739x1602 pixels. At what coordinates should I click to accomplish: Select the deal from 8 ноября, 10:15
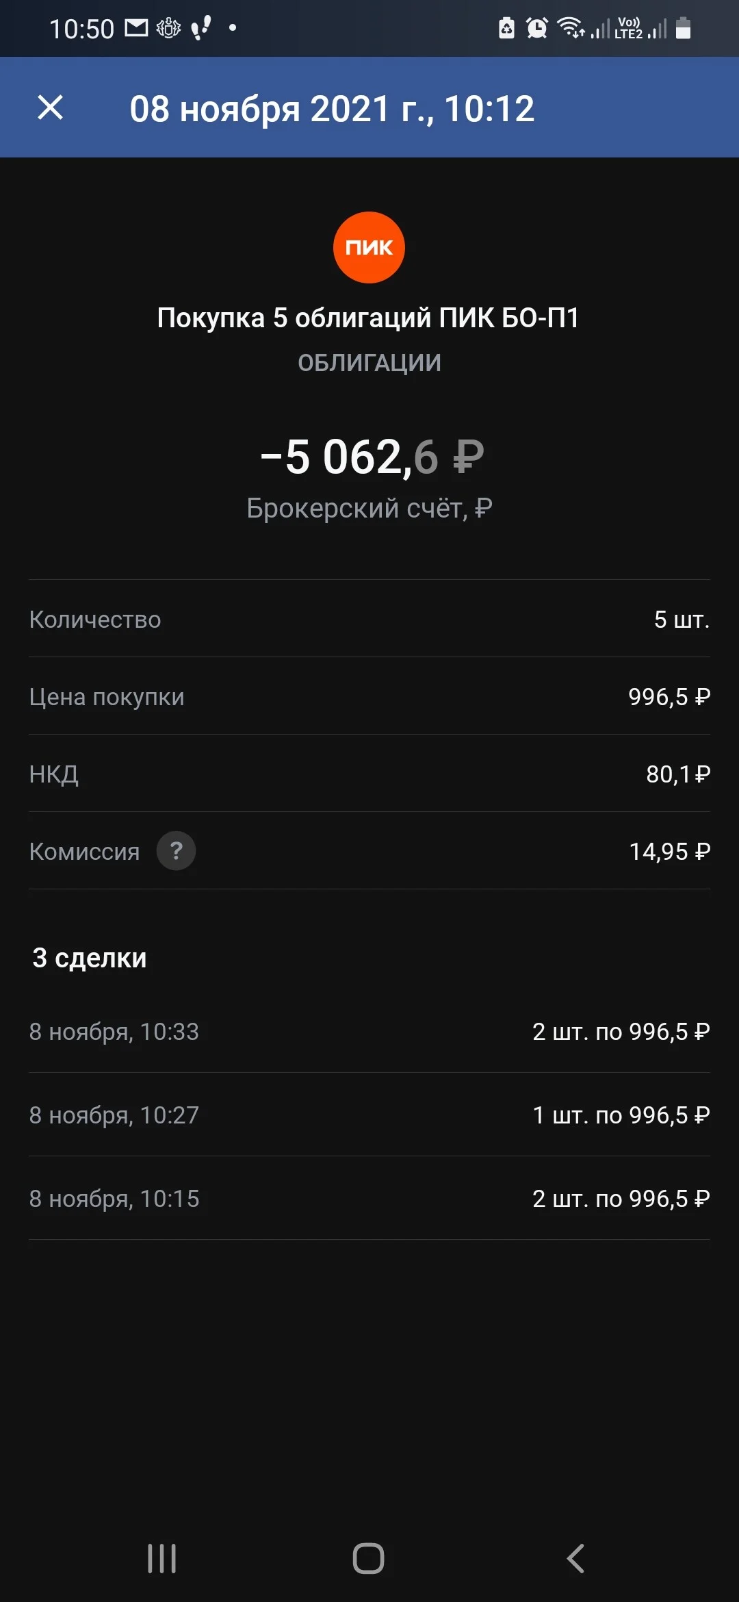click(369, 1198)
